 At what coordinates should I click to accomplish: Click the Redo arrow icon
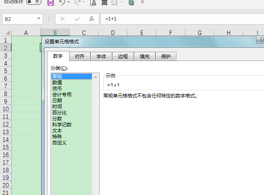tap(78, 2)
